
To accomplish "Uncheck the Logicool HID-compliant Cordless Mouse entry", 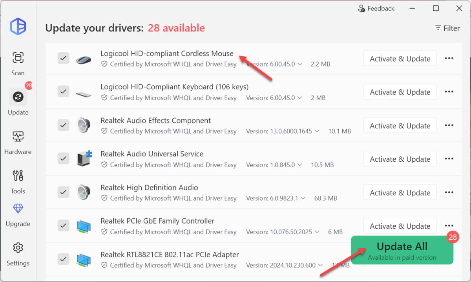I will coord(63,58).
